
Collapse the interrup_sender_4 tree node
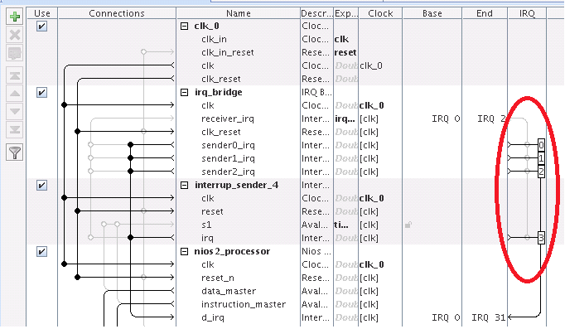coord(184,186)
